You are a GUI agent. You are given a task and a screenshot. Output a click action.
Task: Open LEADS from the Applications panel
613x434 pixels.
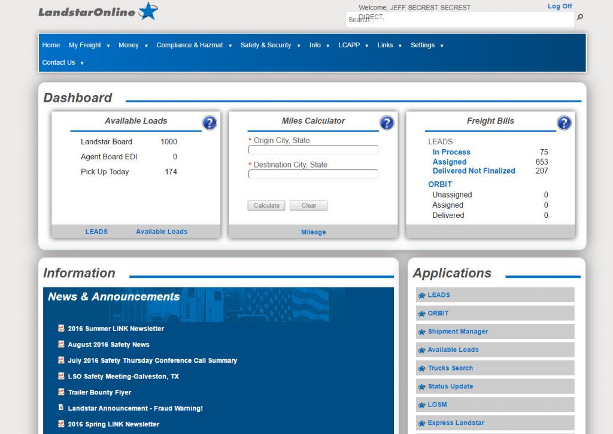click(438, 295)
